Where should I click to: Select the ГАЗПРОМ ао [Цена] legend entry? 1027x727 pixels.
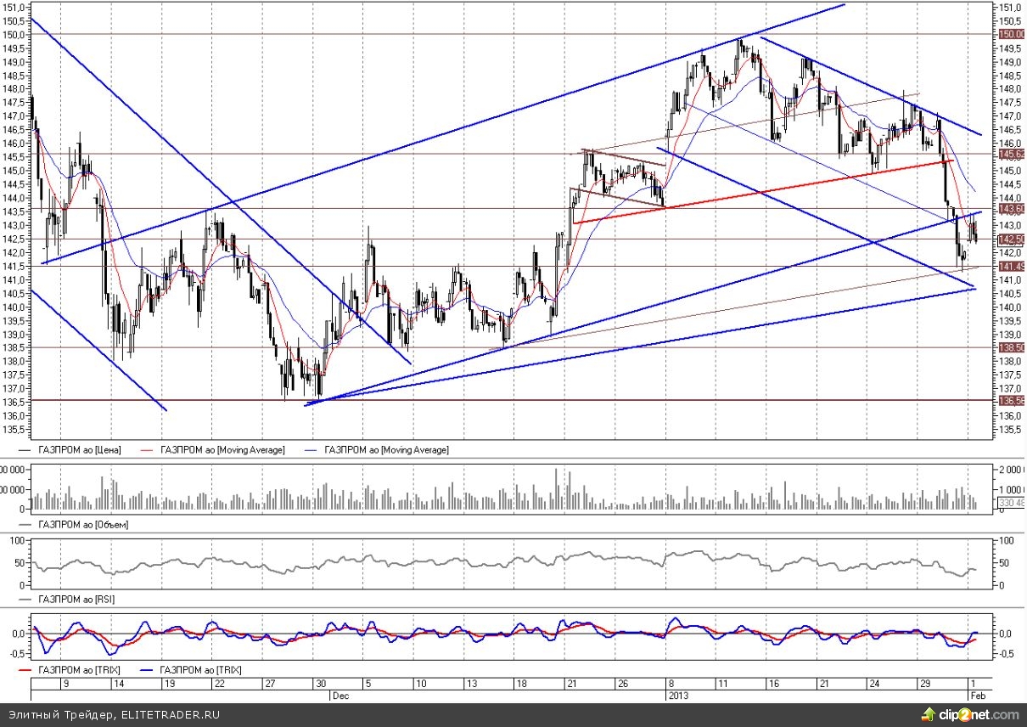click(80, 449)
